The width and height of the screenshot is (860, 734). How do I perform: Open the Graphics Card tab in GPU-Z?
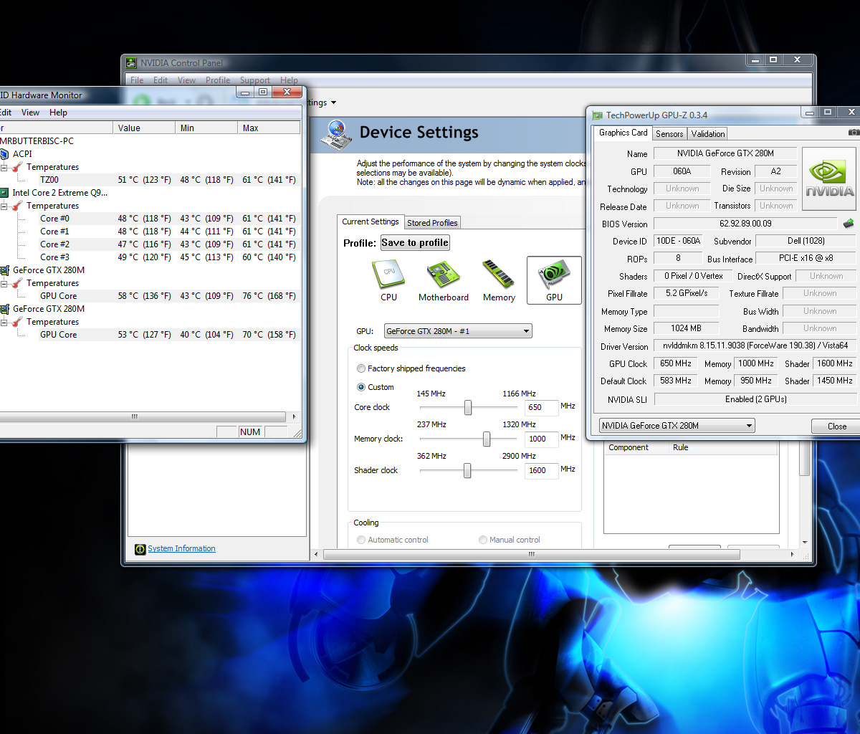(x=623, y=133)
